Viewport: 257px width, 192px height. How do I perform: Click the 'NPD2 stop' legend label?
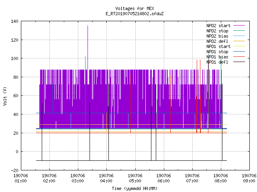[217, 31]
